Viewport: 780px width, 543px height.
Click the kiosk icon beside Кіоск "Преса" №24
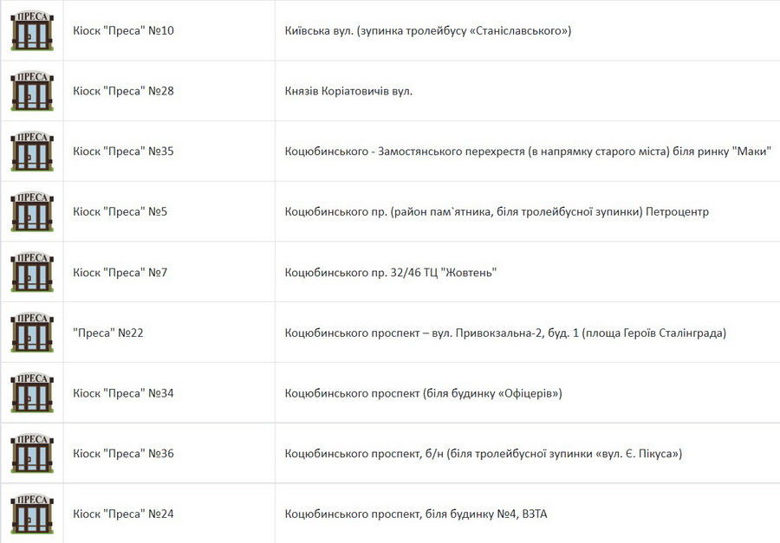[32, 514]
